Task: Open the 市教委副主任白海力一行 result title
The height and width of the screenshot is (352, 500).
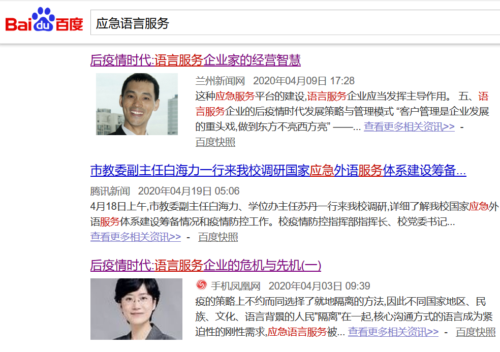Action: pos(278,171)
